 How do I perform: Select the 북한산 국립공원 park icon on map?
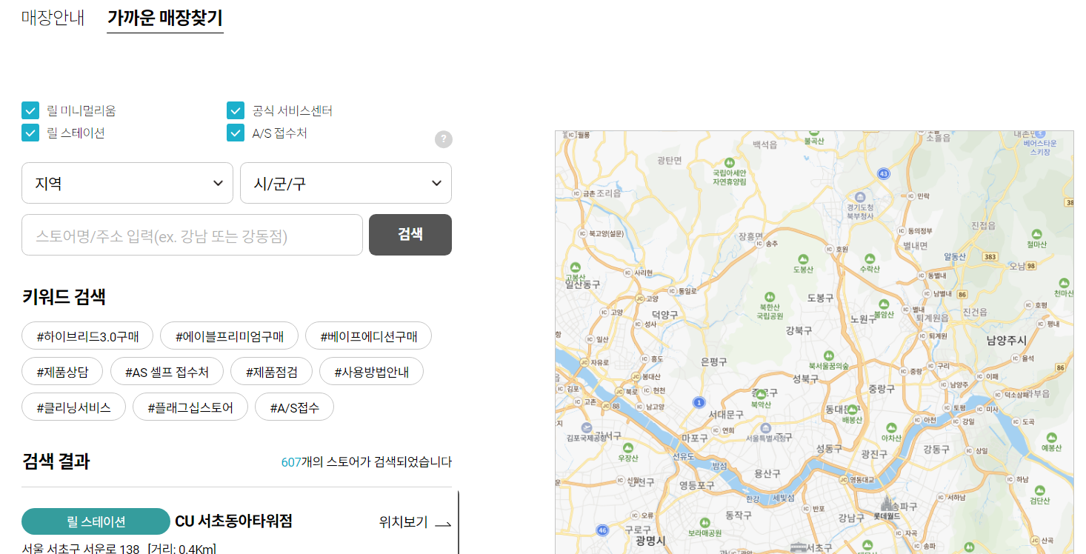(769, 296)
